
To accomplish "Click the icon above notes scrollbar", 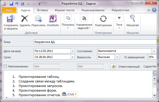I will pyautogui.click(x=154, y=74).
